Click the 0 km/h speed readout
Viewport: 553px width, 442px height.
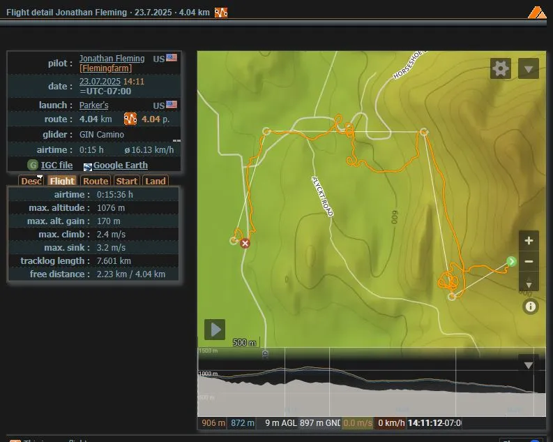point(391,423)
